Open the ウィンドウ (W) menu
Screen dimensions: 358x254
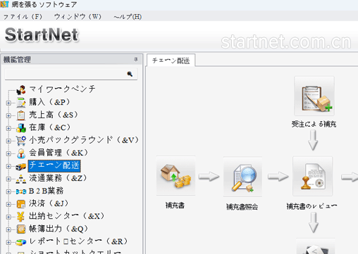(78, 17)
